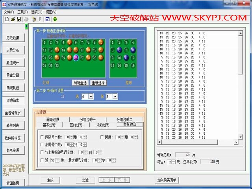Select red ball number 27
Image resolution: width=252 pixels, height=189 pixels.
[82, 58]
